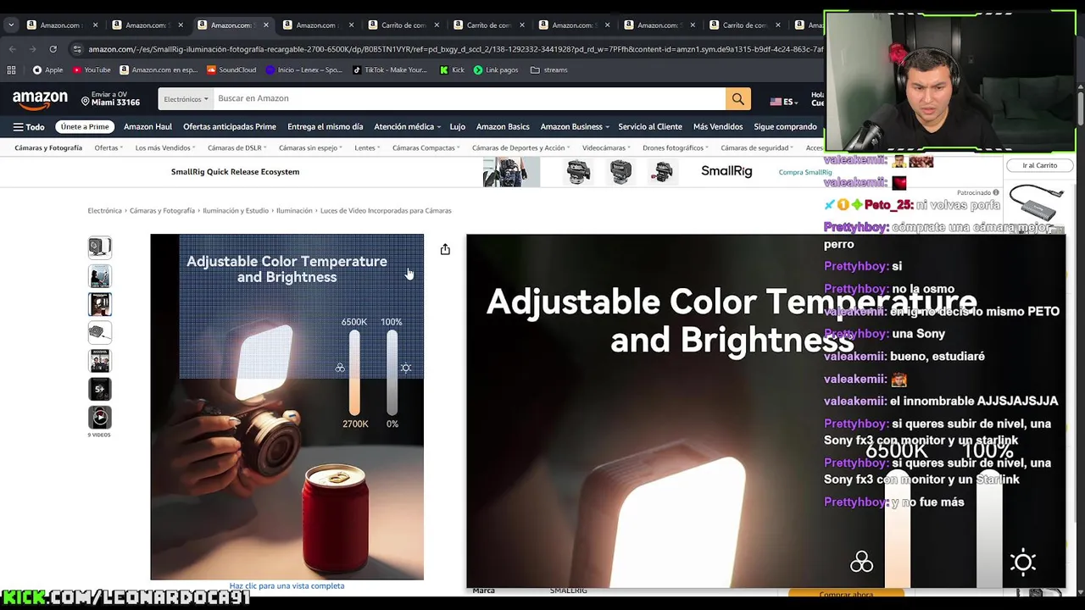The height and width of the screenshot is (610, 1085).
Task: Click the Ir al Carrito button
Action: [x=1040, y=165]
